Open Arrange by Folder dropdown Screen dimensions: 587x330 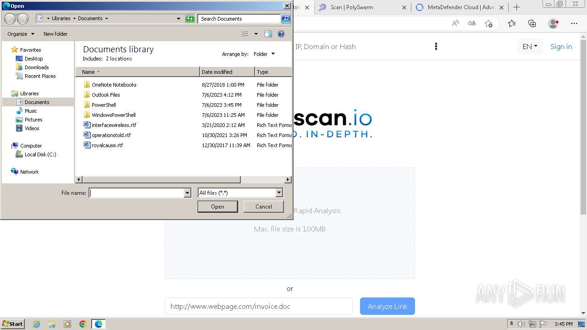point(264,54)
